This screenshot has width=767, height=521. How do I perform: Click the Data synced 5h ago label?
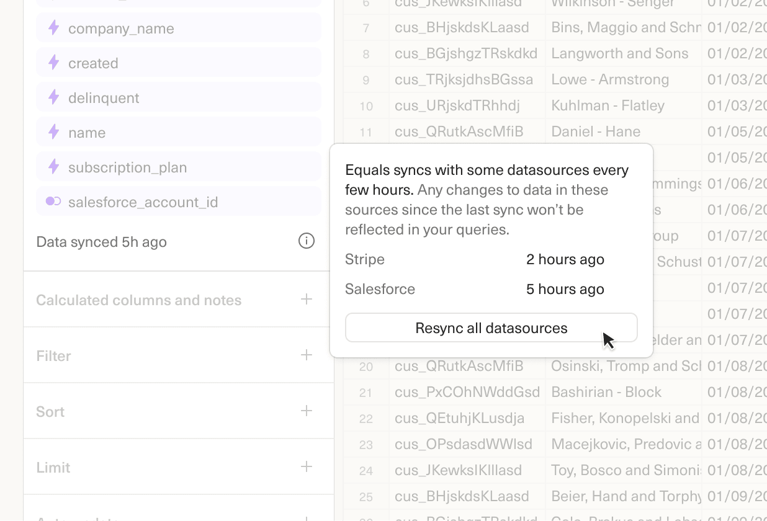tap(101, 241)
